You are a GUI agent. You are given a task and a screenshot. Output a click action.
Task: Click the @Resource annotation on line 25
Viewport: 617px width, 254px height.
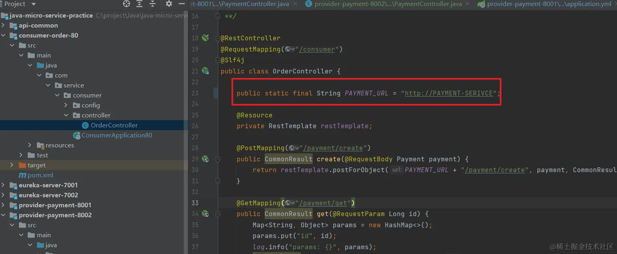coord(254,115)
